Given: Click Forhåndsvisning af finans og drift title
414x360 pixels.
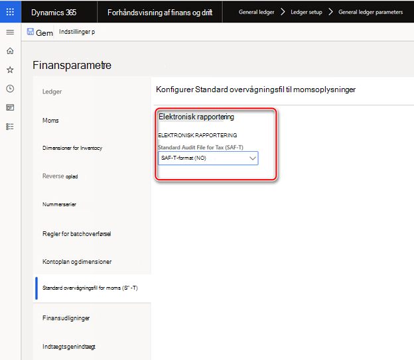Looking at the screenshot, I should [160, 13].
